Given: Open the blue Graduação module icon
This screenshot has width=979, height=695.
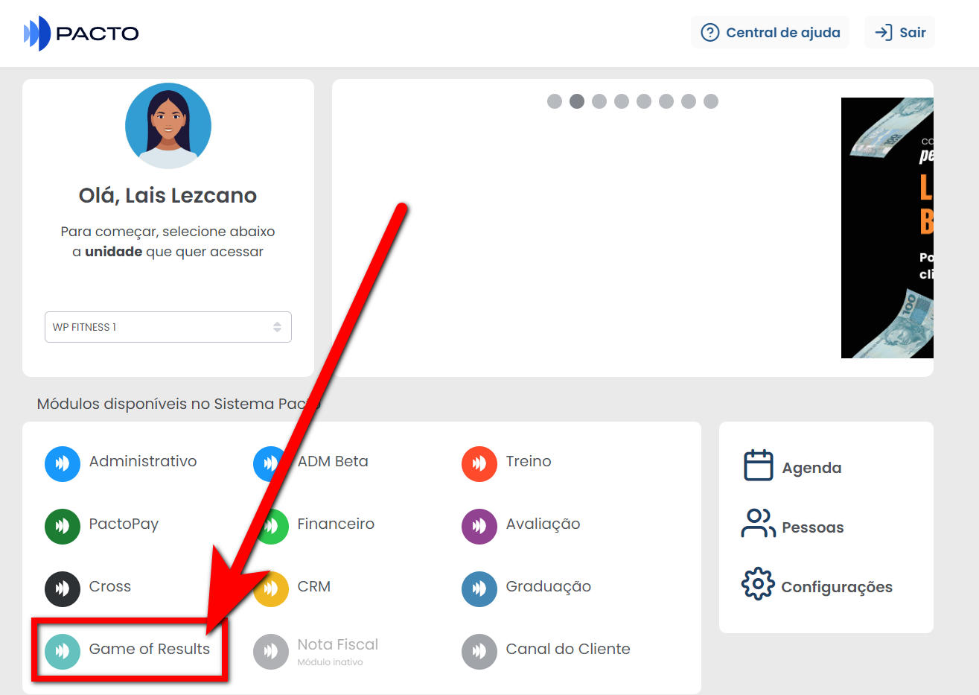Looking at the screenshot, I should pos(479,588).
